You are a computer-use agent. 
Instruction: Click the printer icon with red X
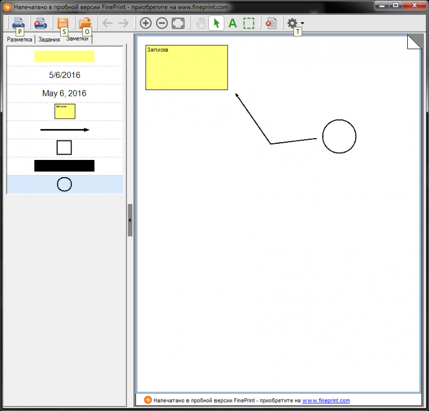click(x=40, y=23)
